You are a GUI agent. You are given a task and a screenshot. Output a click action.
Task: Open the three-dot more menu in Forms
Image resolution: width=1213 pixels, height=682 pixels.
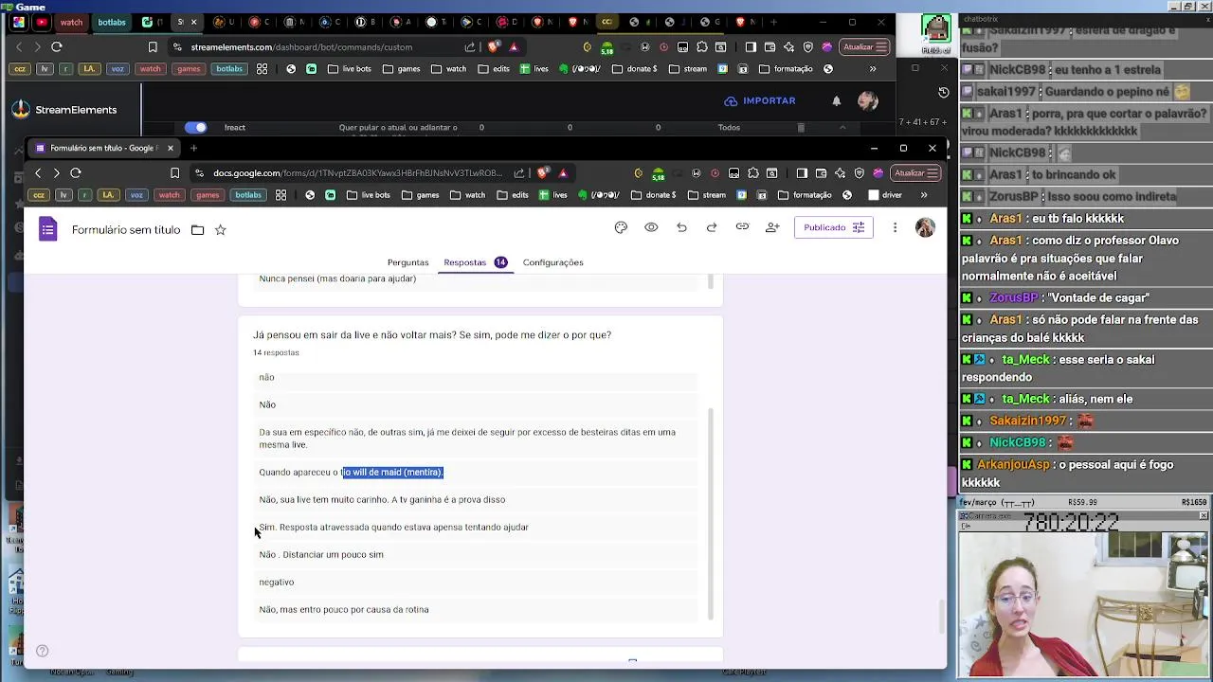click(895, 227)
